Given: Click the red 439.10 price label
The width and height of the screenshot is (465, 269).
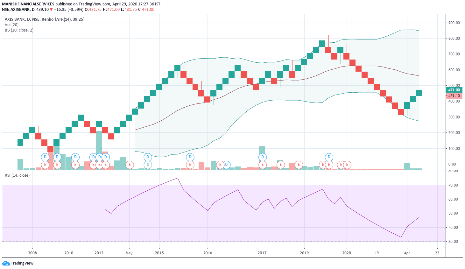Looking at the screenshot, I should (x=454, y=96).
